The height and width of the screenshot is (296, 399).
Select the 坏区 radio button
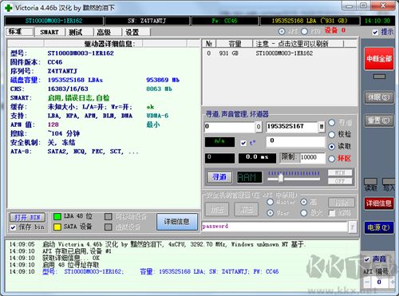click(331, 159)
